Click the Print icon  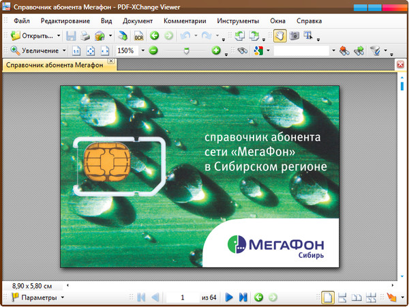pos(85,35)
